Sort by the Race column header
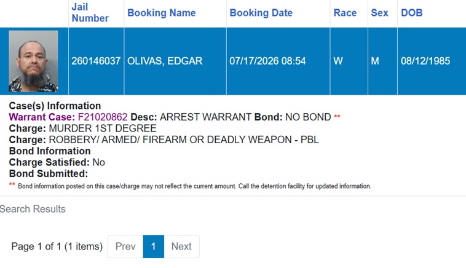Image resolution: width=466 pixels, height=268 pixels. click(x=345, y=13)
